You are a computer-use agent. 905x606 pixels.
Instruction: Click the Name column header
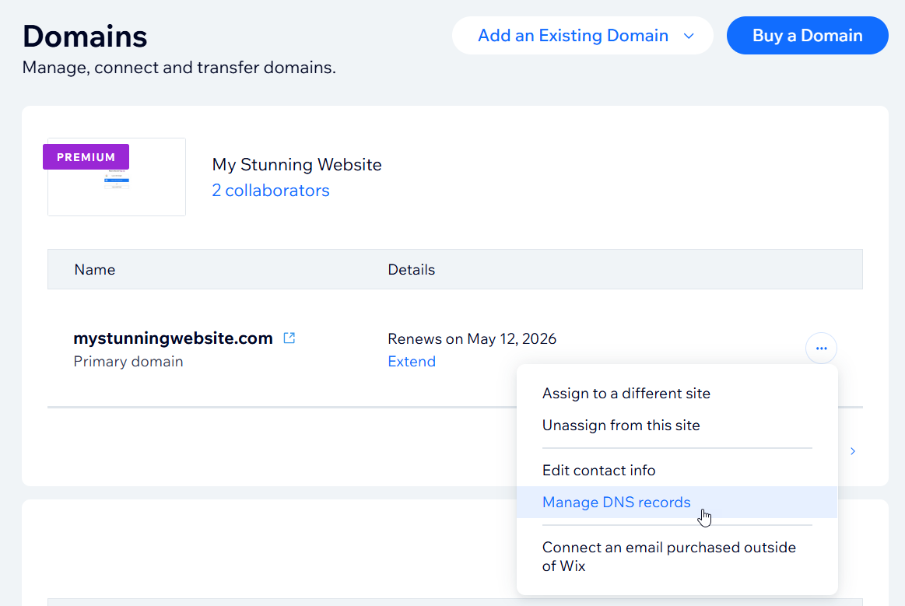coord(95,269)
